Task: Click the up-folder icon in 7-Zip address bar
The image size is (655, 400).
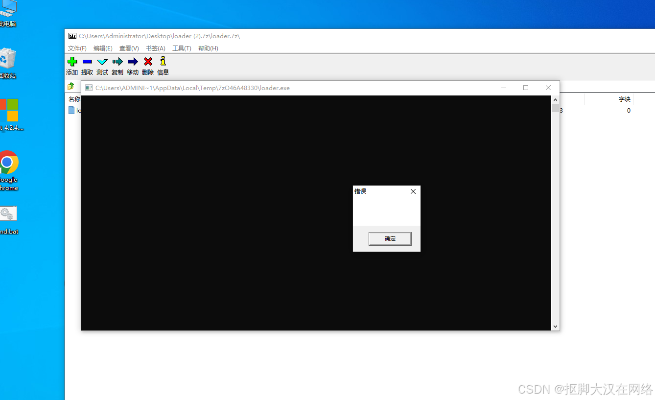Action: [x=71, y=86]
